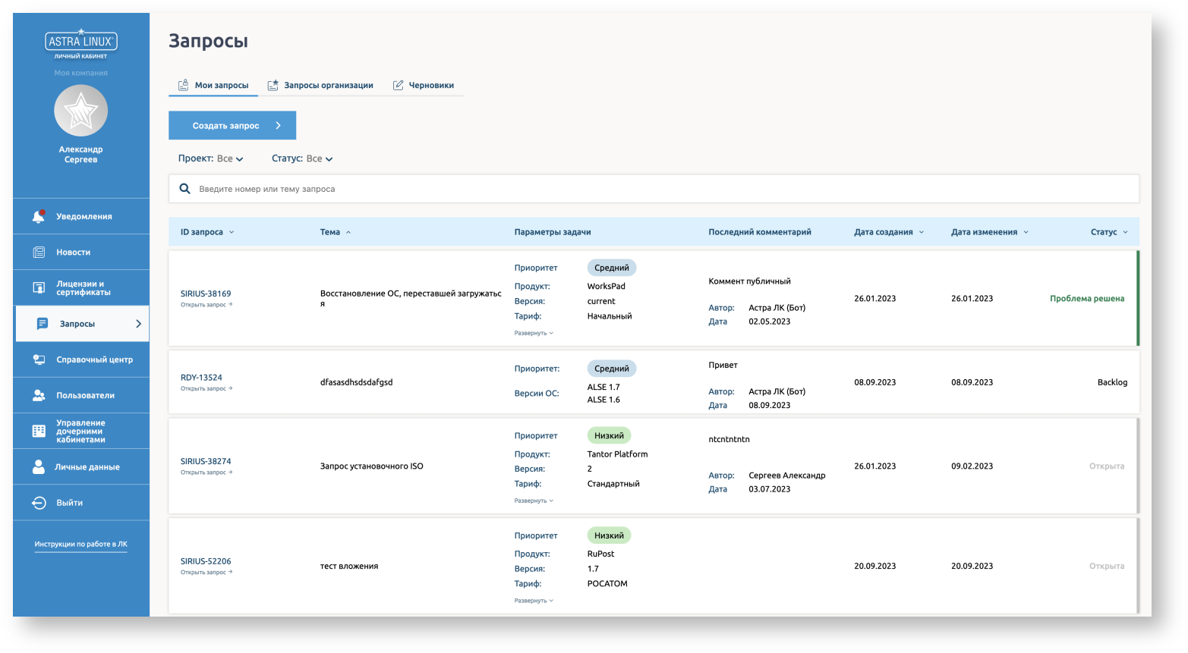Click the Help center icon

[x=39, y=359]
